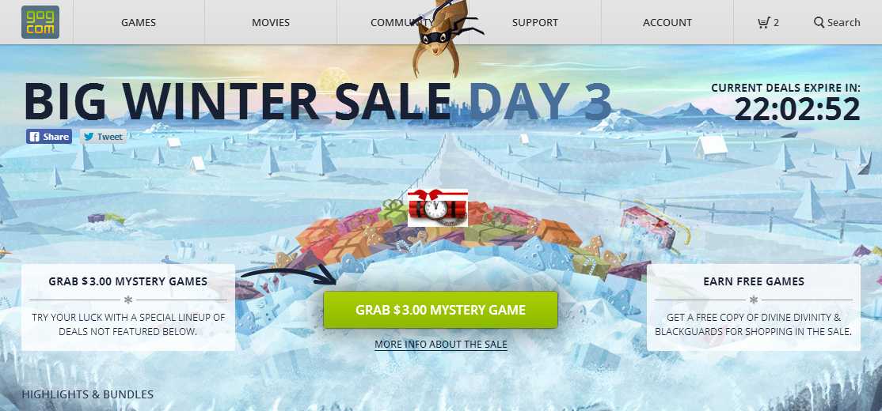Click the Highlights & Bundles heading
Viewport: 882px width, 411px height.
87,394
